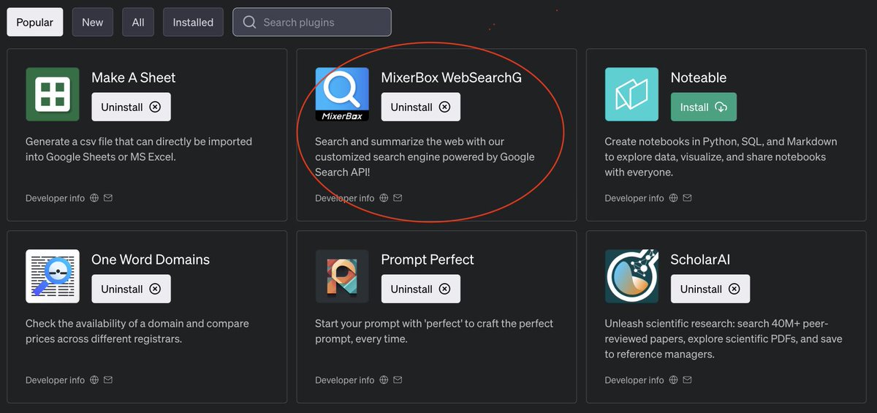The height and width of the screenshot is (413, 877).
Task: Click the Prompt Perfect title text
Action: click(x=428, y=259)
